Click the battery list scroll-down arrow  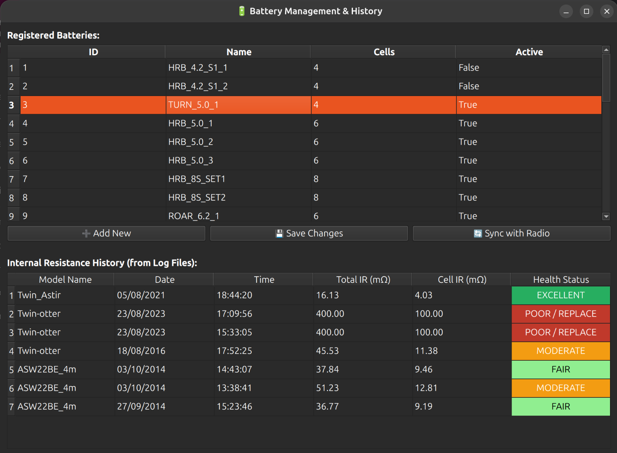[606, 216]
